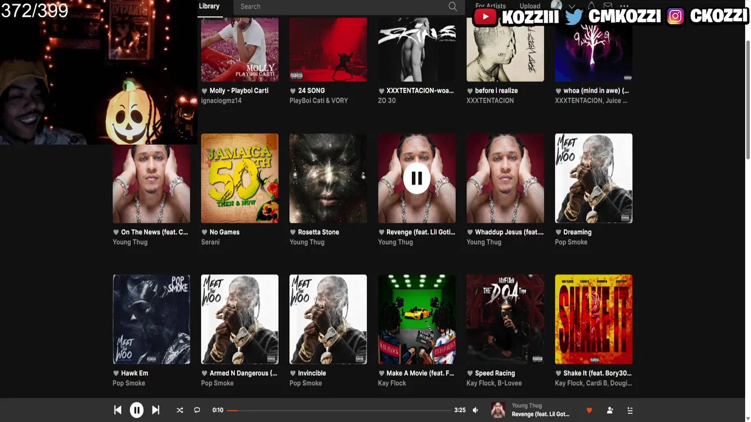Click the heart beside Rosetta Stone
The width and height of the screenshot is (751, 422).
click(x=293, y=232)
